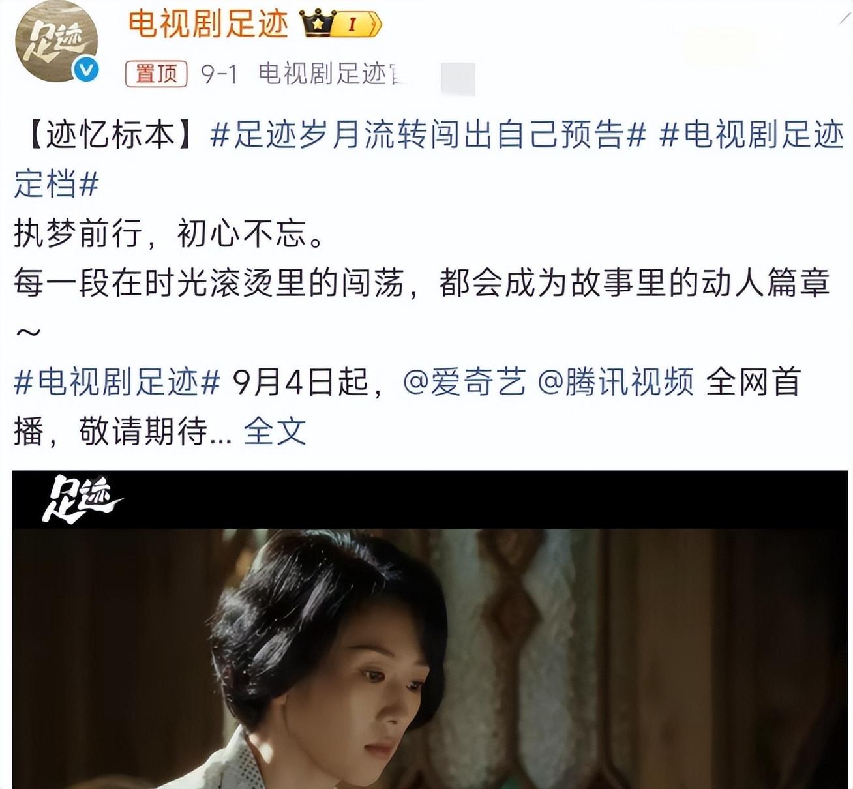Open hashtag #电视剧足迹定档#
Viewport: 853px width, 789px height.
[428, 160]
